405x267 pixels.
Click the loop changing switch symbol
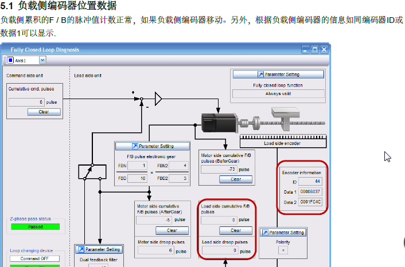pos(92,171)
